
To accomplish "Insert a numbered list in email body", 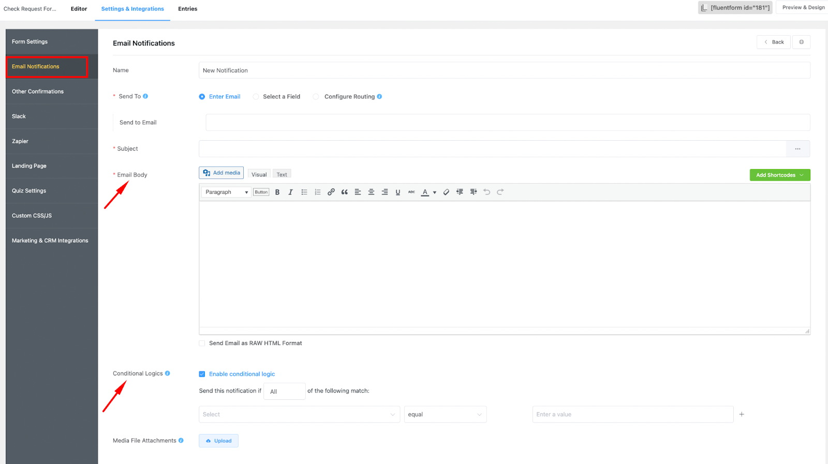I will click(318, 192).
